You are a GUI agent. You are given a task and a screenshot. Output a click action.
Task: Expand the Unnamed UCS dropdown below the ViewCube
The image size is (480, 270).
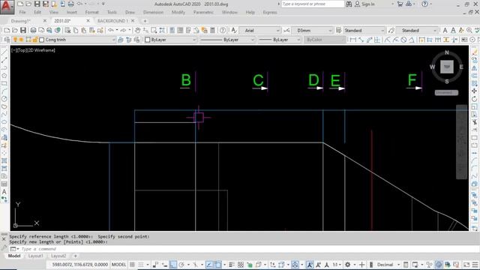point(447,92)
